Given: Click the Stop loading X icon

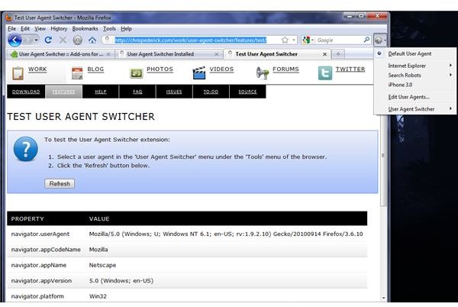Looking at the screenshot, I should coord(63,40).
